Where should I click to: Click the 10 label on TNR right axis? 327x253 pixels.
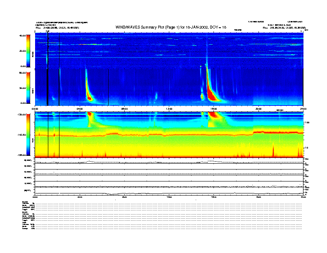(306, 148)
